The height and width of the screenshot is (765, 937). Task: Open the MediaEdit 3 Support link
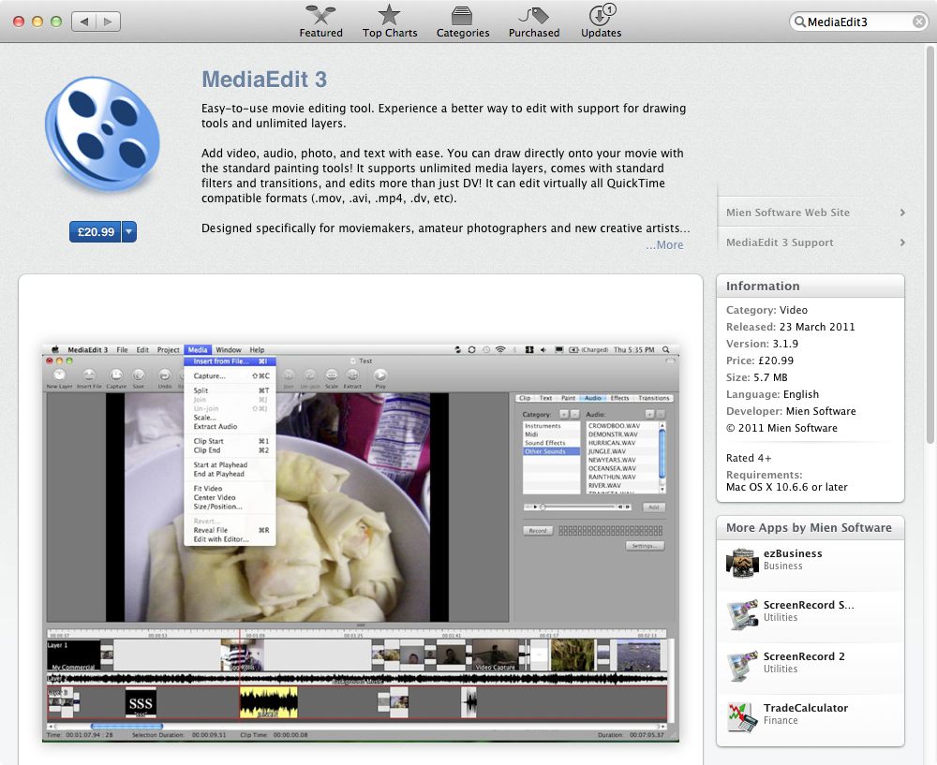click(780, 243)
